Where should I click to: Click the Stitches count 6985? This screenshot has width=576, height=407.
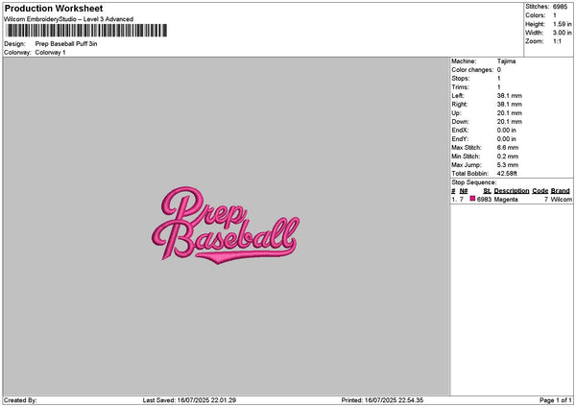click(561, 7)
